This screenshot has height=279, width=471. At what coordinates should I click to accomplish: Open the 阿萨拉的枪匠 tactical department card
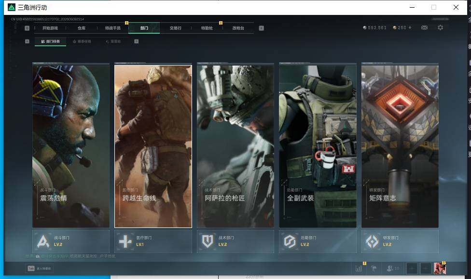235,146
